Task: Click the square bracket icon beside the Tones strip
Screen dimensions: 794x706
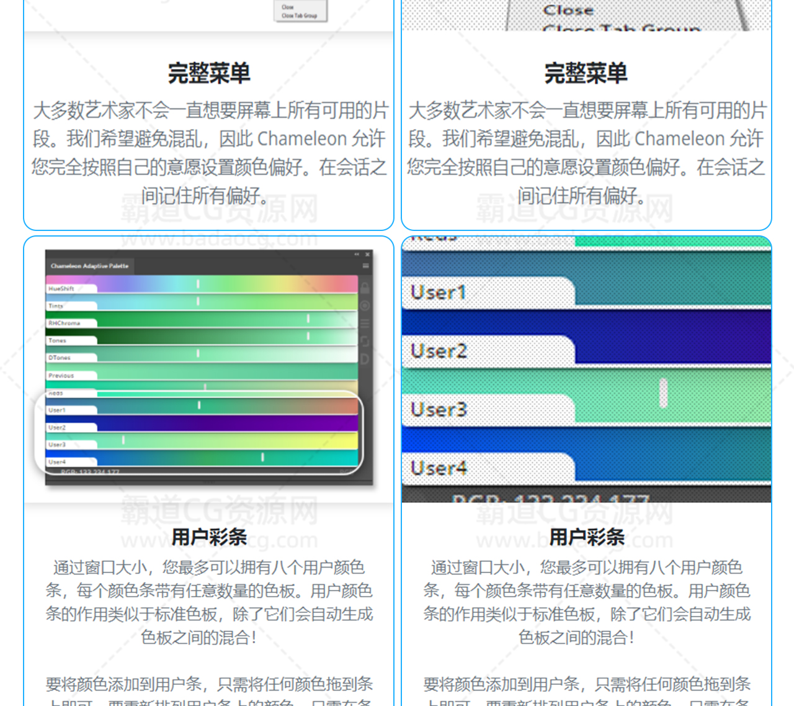Action: click(x=365, y=341)
